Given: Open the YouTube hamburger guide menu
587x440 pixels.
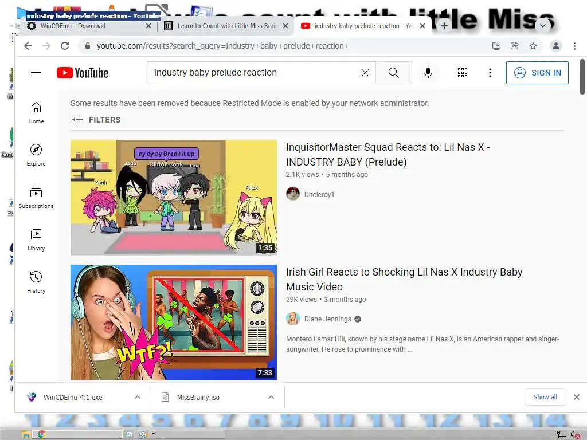Looking at the screenshot, I should coord(36,73).
